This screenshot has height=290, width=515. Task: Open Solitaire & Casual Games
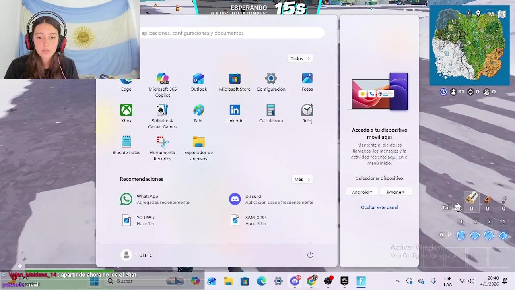(163, 117)
